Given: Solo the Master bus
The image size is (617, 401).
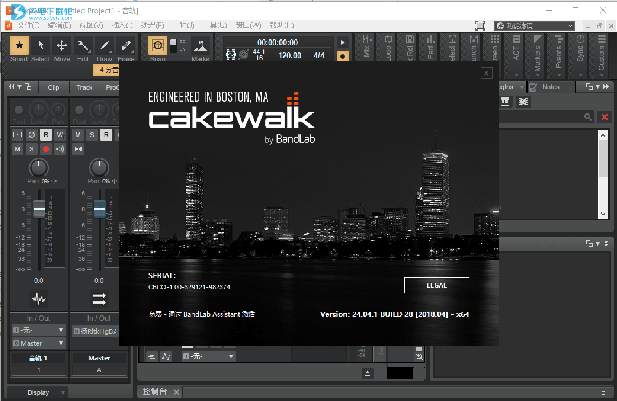Looking at the screenshot, I should coord(92,135).
